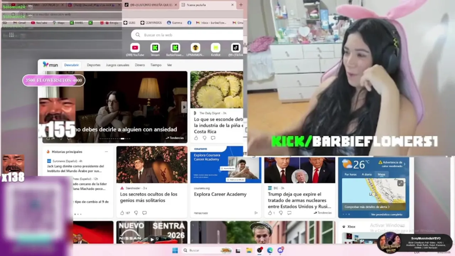Show the A diario weather view
455x256 pixels.
(366, 175)
